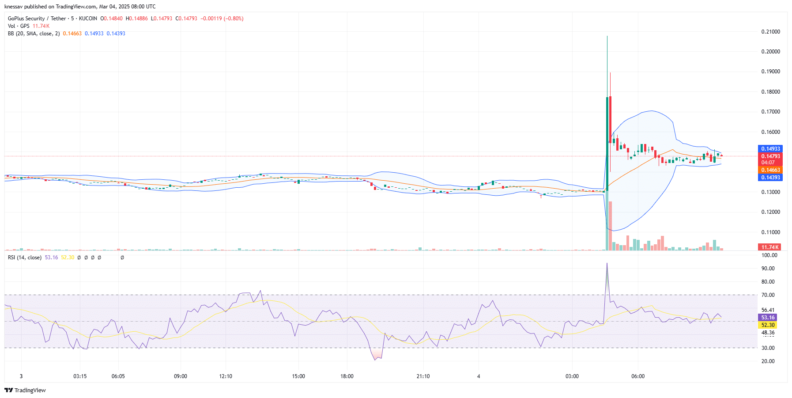Click the orange 0.14663 basis price tag
Image resolution: width=792 pixels, height=398 pixels.
(x=770, y=170)
